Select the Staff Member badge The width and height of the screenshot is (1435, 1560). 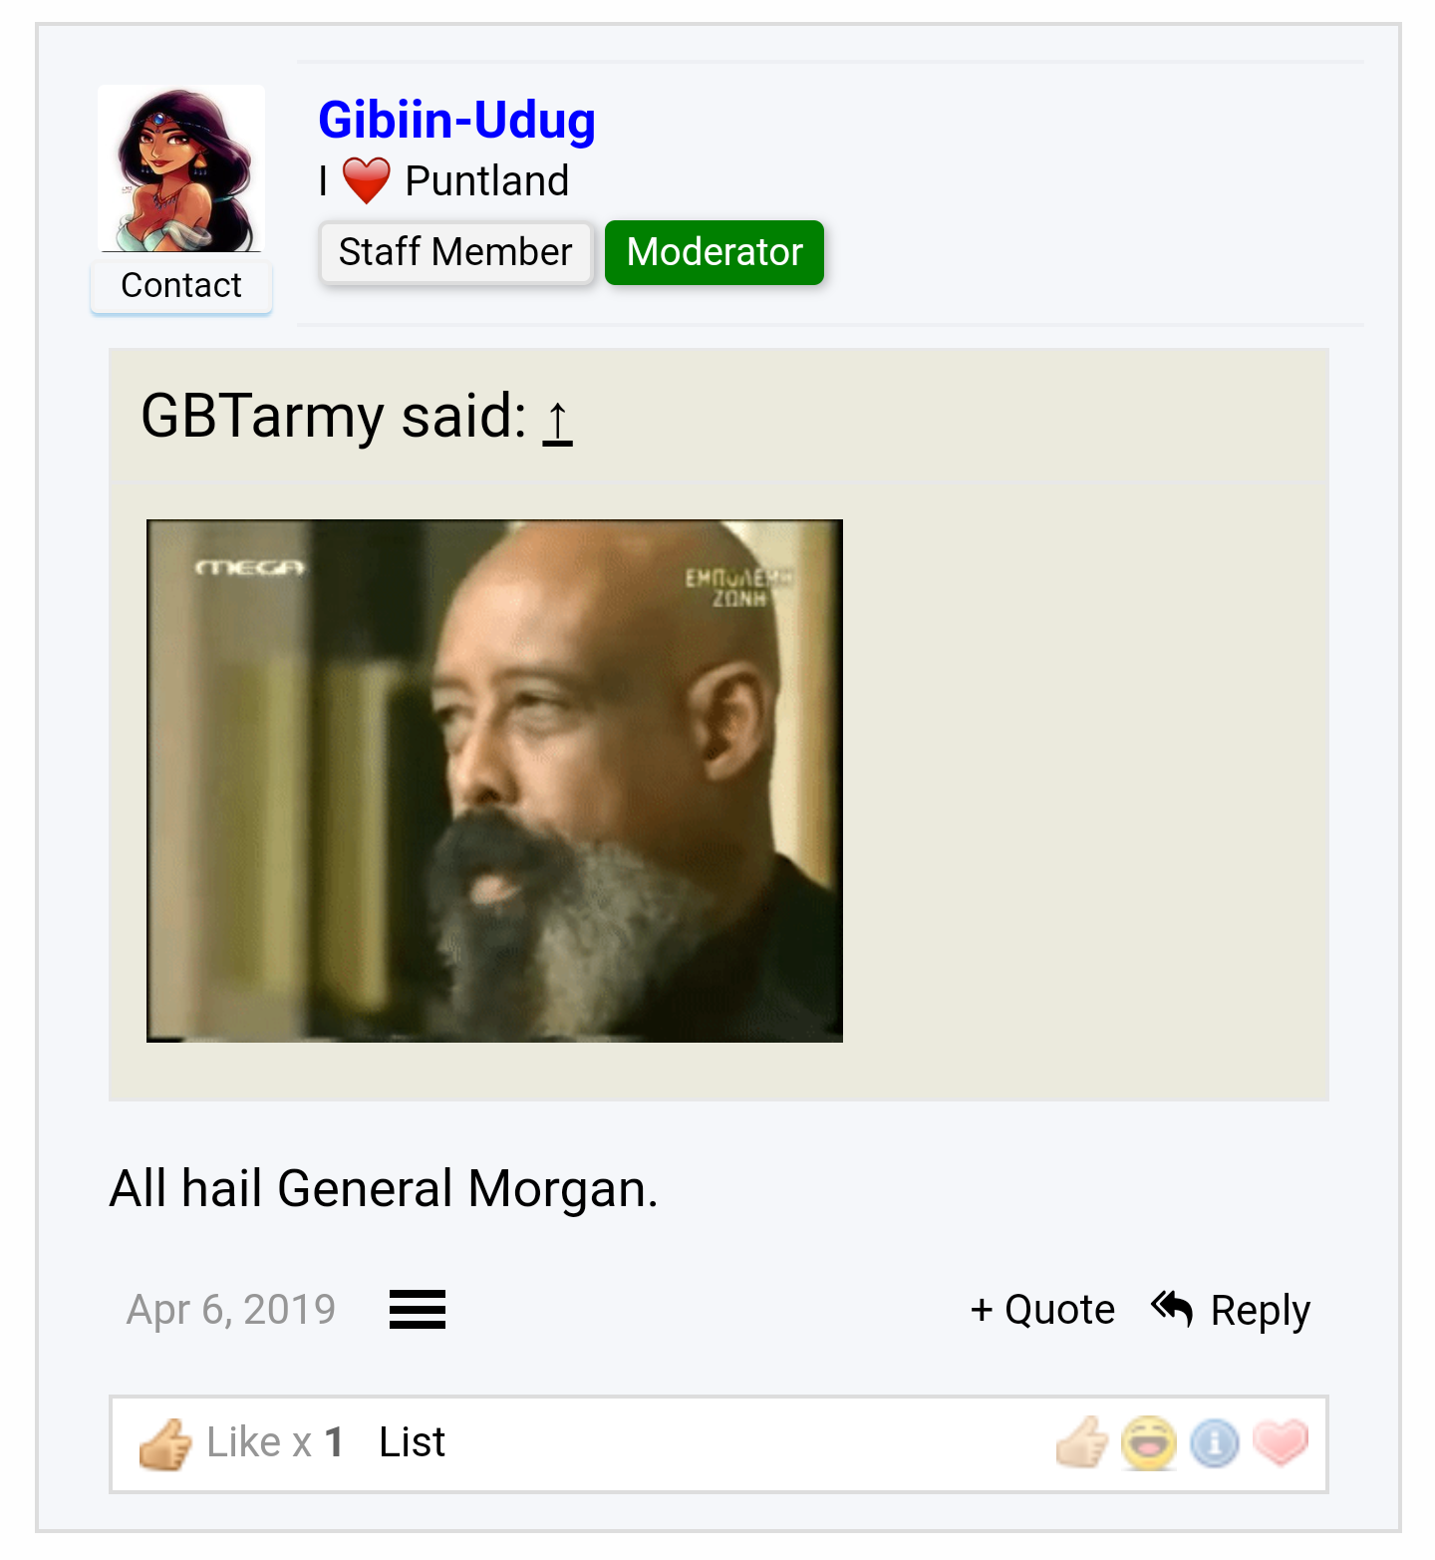(455, 252)
